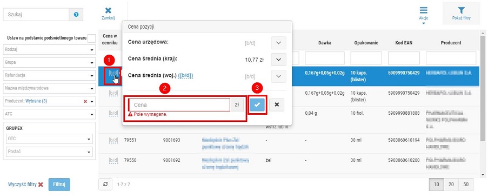
Task: Click the ([b/d]) link in Cena średnia (woj.)
Action: point(186,75)
